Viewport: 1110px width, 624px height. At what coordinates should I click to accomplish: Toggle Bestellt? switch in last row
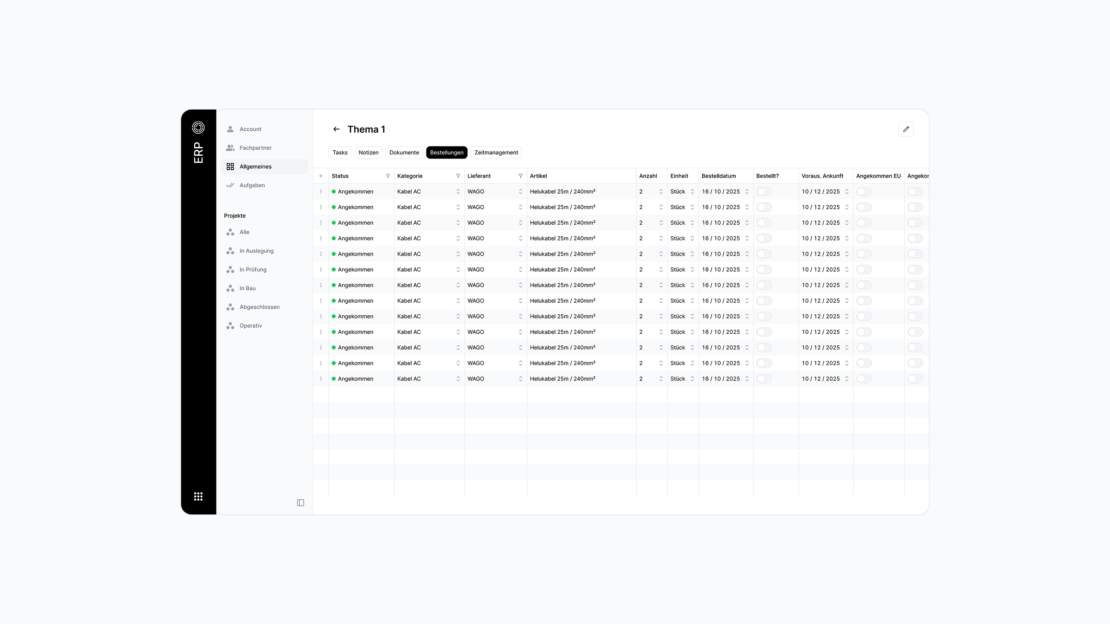click(x=764, y=379)
